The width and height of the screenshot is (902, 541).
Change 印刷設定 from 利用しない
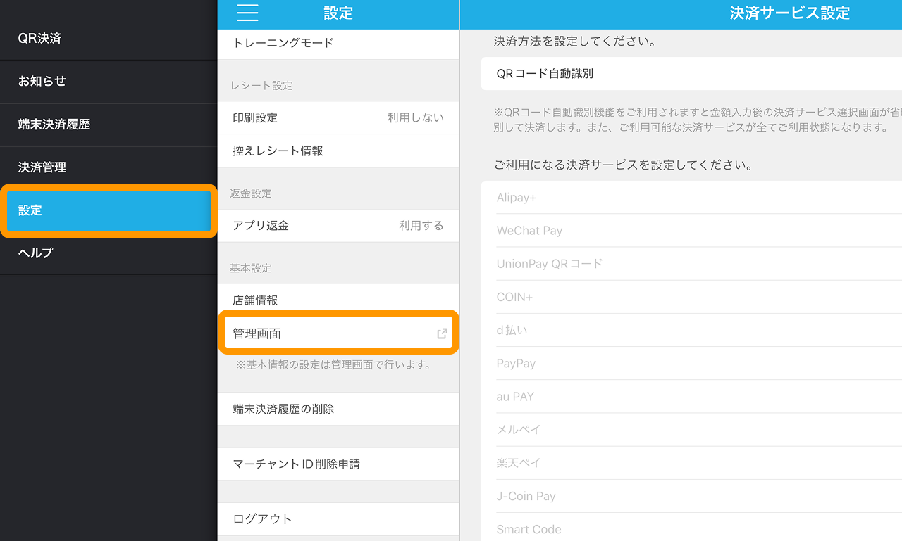[338, 117]
